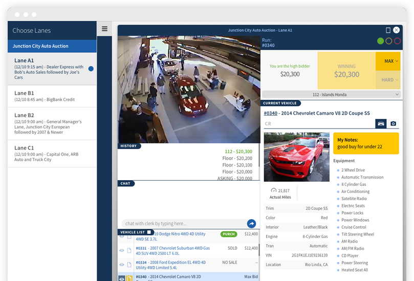The width and height of the screenshot is (414, 281).
Task: Click the CURRENT VEHICLE section label
Action: tap(280, 103)
